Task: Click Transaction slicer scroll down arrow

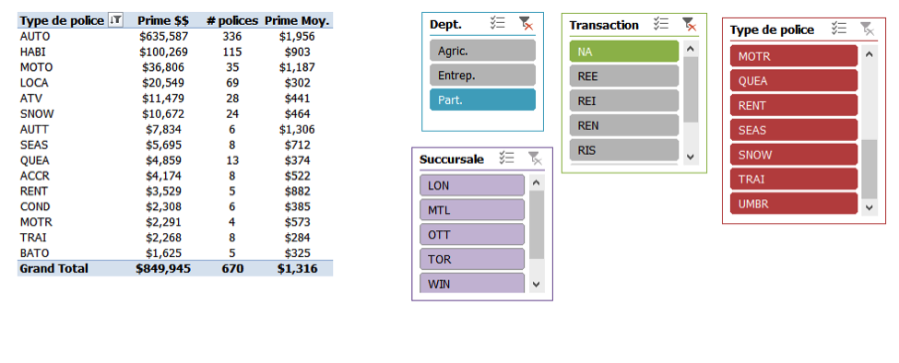Action: pos(691,157)
